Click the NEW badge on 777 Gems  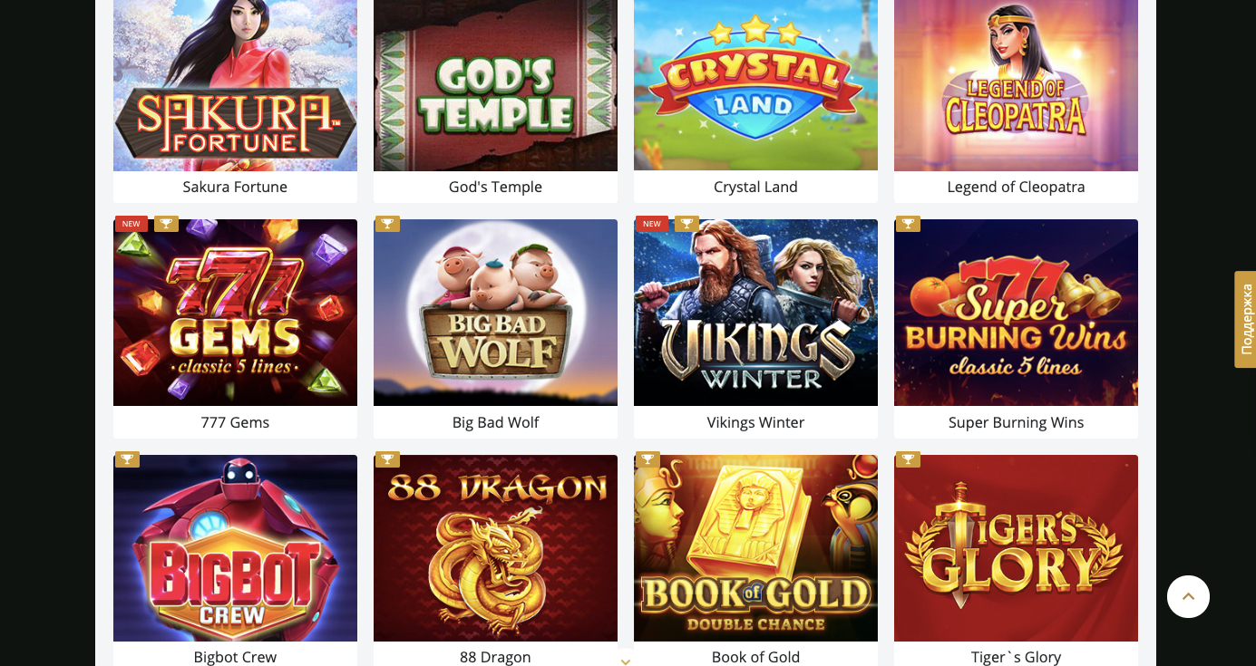tap(131, 224)
